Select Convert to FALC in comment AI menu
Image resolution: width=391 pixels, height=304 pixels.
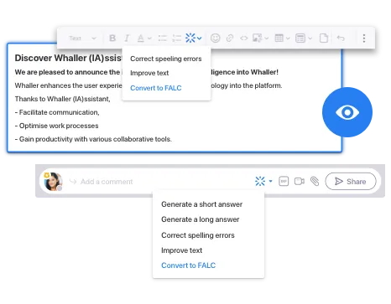click(188, 265)
